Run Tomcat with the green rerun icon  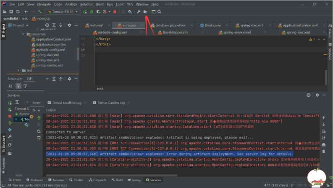tap(85, 12)
